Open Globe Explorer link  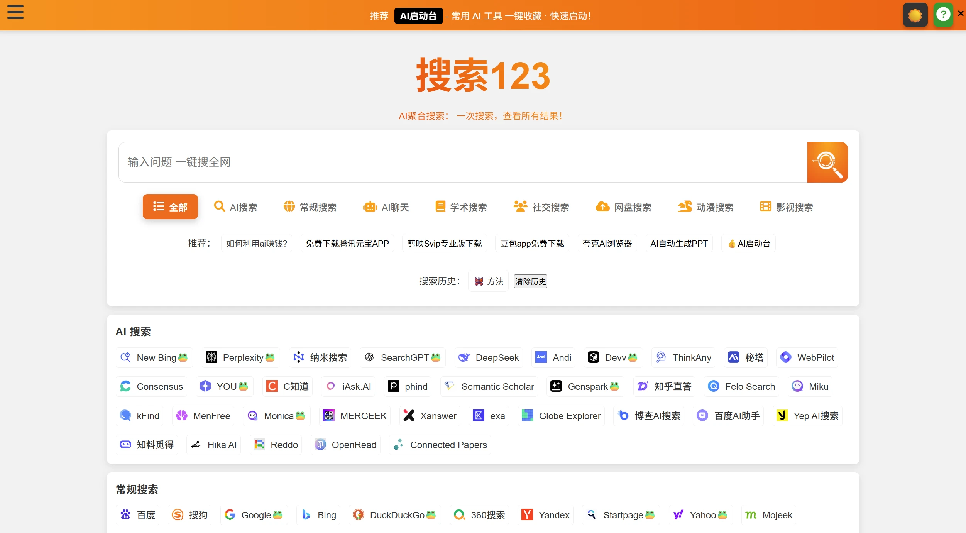(561, 416)
